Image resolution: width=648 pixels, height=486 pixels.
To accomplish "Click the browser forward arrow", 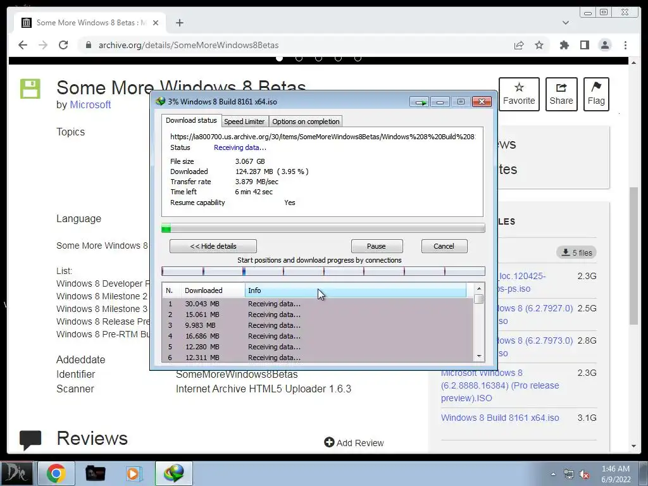I will point(43,45).
